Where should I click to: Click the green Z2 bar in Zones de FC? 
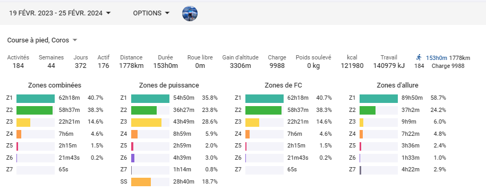(x=263, y=110)
